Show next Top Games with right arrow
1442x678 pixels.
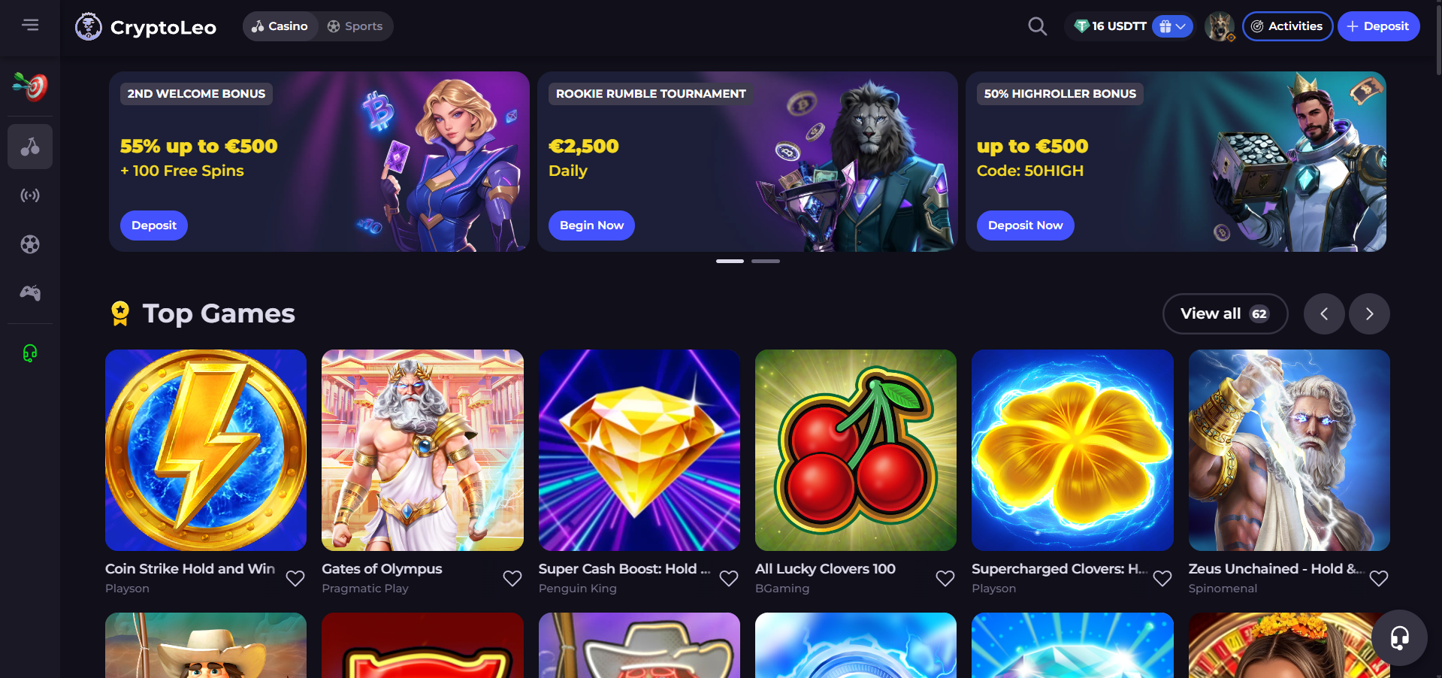point(1369,313)
